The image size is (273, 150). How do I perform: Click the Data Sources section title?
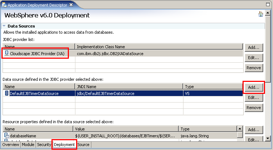(21, 26)
